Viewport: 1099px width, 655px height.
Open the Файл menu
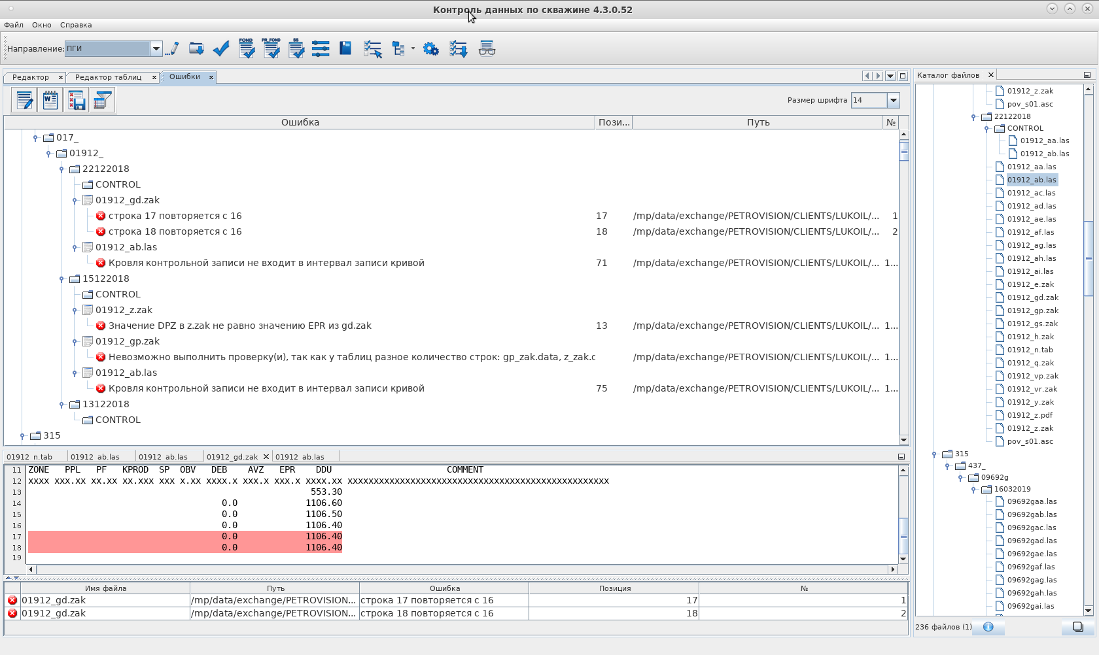(x=14, y=25)
